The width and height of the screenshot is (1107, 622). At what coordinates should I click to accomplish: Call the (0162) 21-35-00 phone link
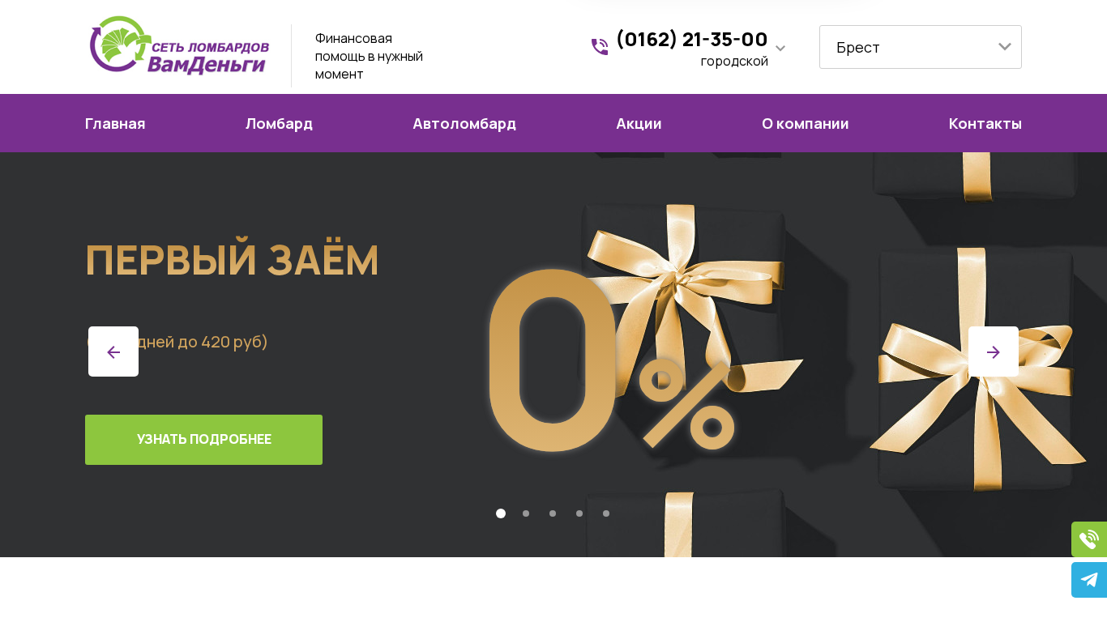pyautogui.click(x=692, y=39)
